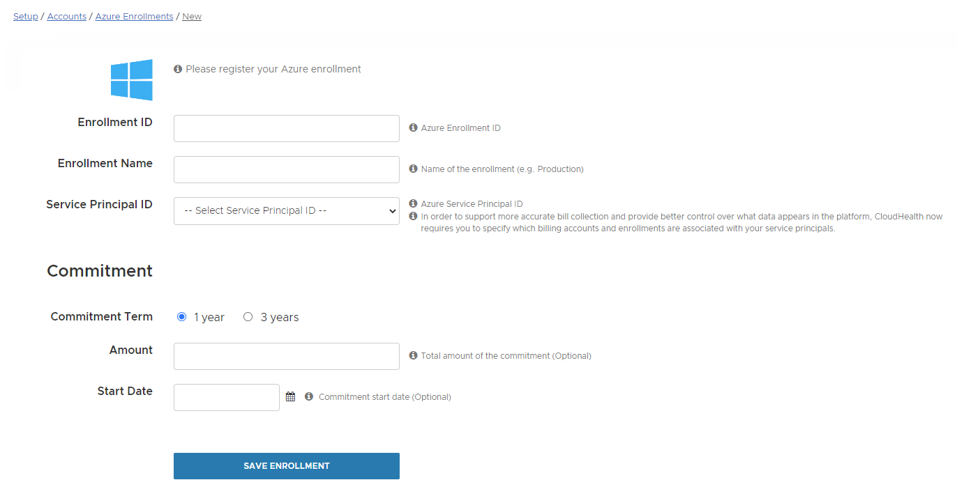This screenshot has height=503, width=957.
Task: Click the Azure Windows logo icon
Action: pyautogui.click(x=131, y=79)
